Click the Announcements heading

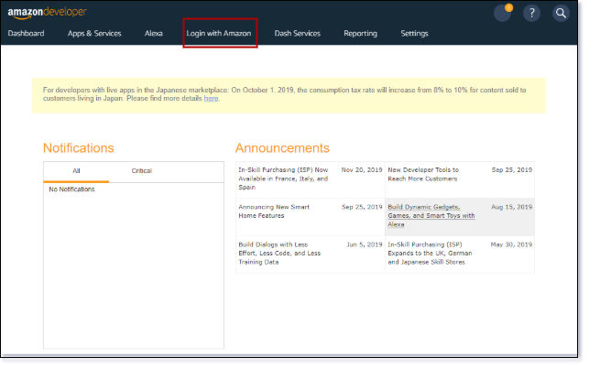tap(282, 148)
